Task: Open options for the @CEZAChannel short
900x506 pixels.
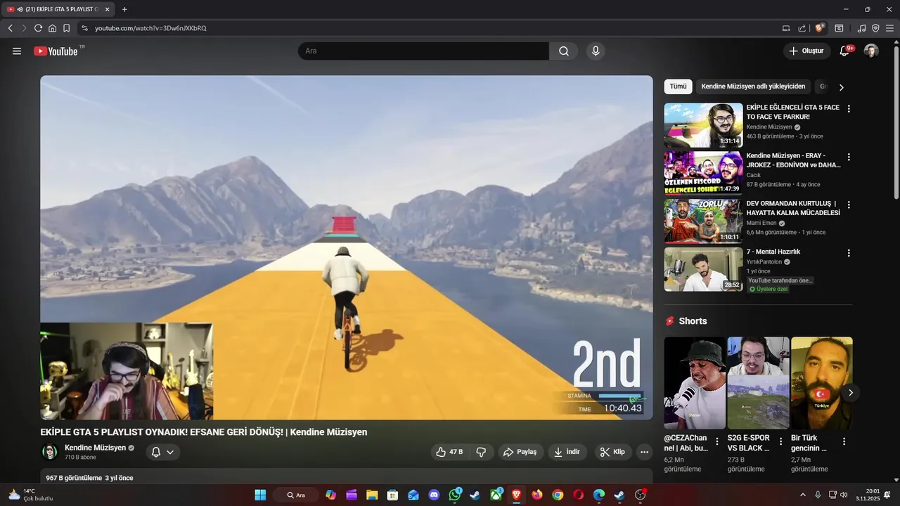Action: point(717,441)
